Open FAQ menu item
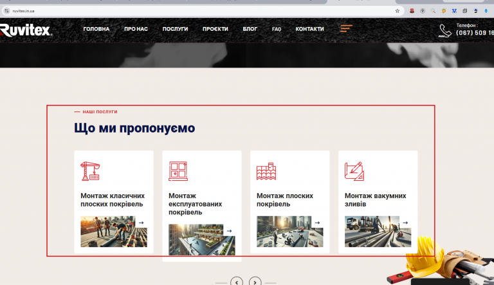 [277, 29]
